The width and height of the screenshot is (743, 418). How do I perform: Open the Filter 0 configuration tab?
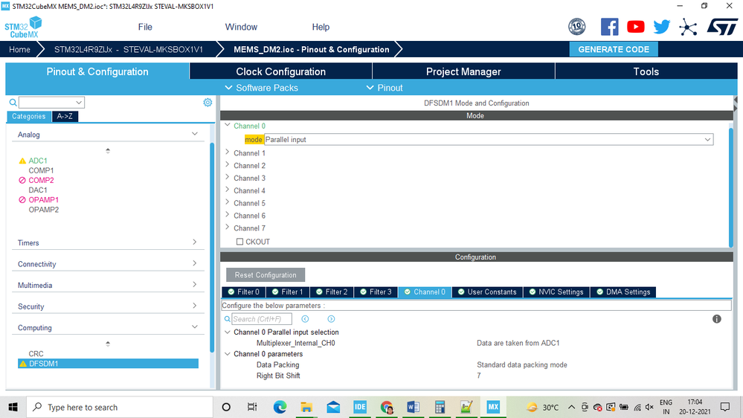tap(243, 292)
